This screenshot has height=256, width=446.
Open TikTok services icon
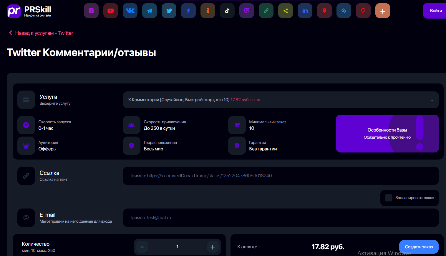point(227,11)
